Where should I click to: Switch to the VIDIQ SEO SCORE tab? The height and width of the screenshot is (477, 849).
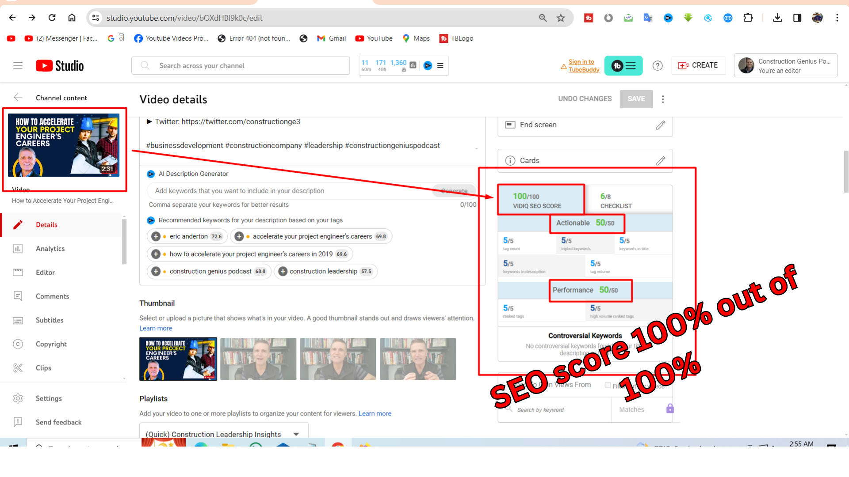click(541, 200)
